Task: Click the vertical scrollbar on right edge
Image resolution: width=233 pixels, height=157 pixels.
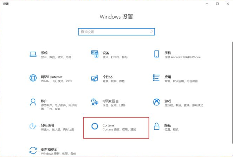Action: point(232,93)
